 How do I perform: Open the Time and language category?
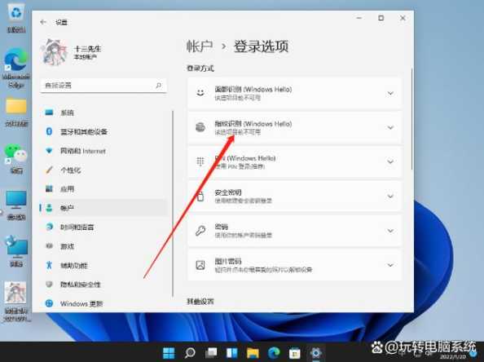point(103,227)
